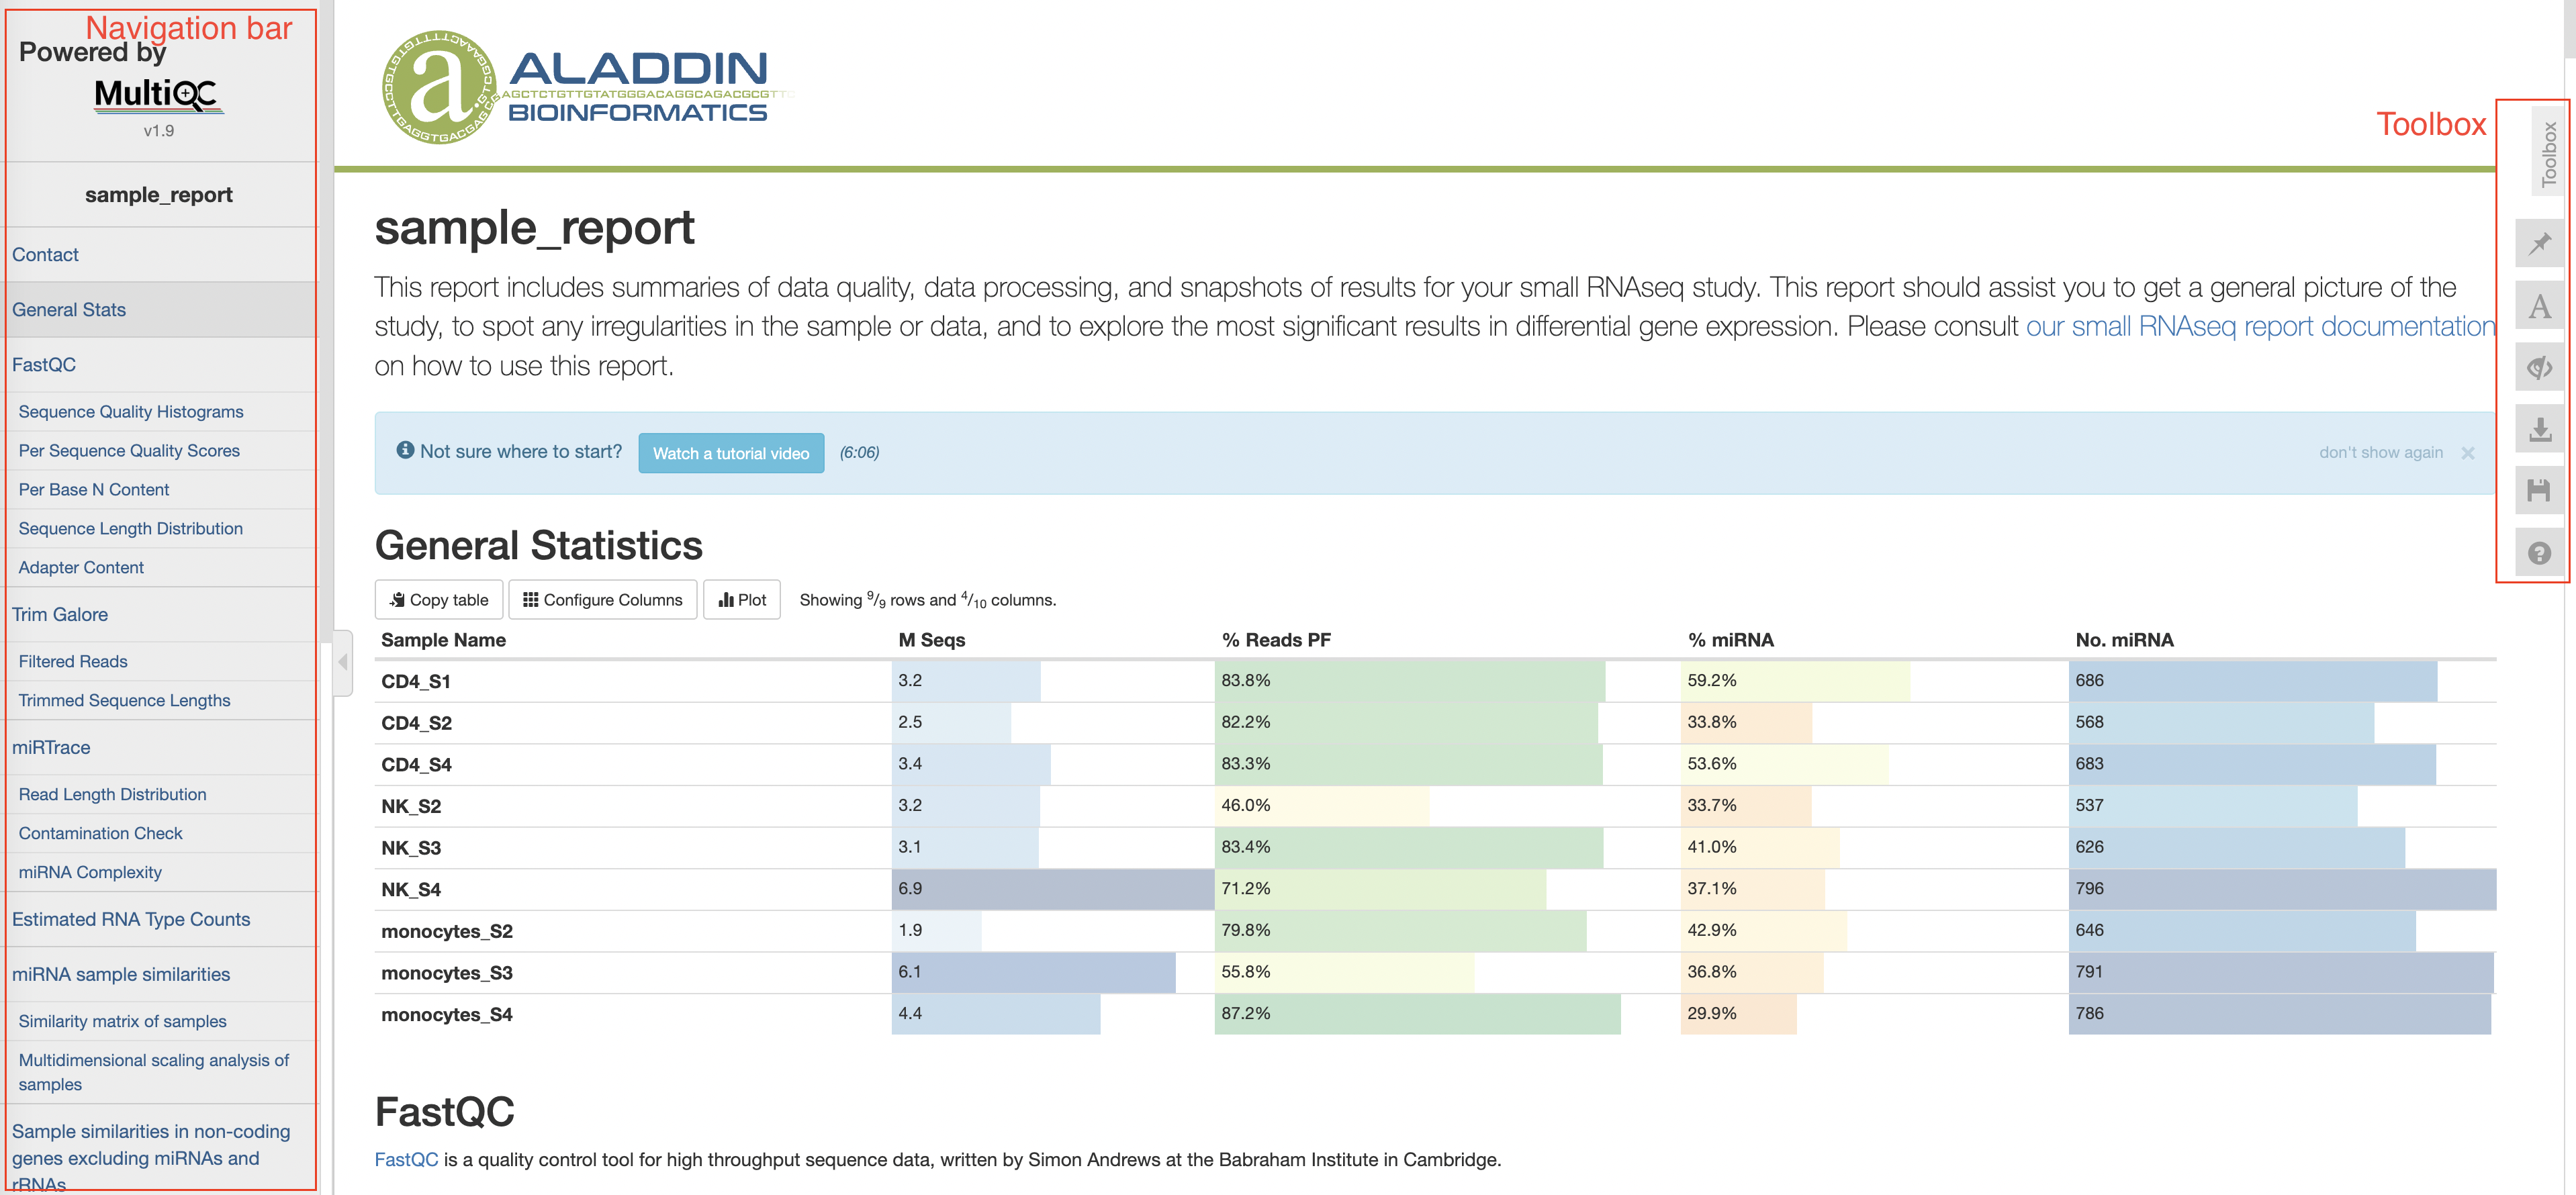Go to Multidimensional scaling analysis of samples
Screen dimensions: 2576x1195
[153, 1073]
